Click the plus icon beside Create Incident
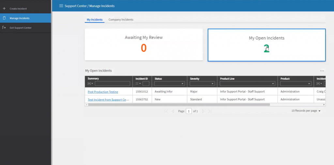Screen dimensions: 334x165 4,8
